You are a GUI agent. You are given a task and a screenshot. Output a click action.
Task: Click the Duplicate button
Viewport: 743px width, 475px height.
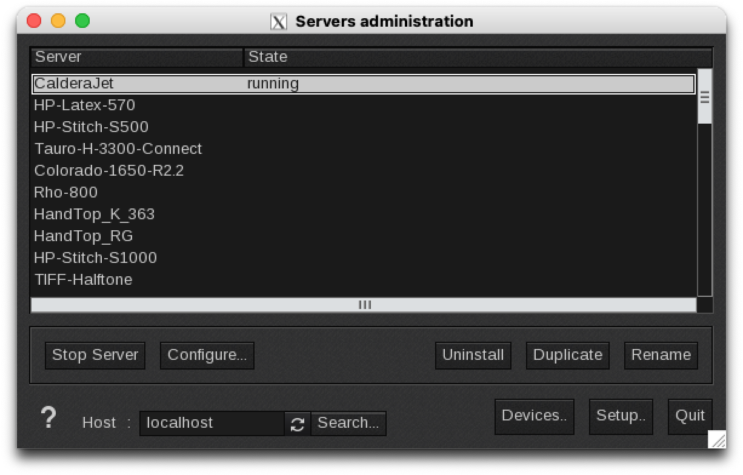click(x=567, y=355)
